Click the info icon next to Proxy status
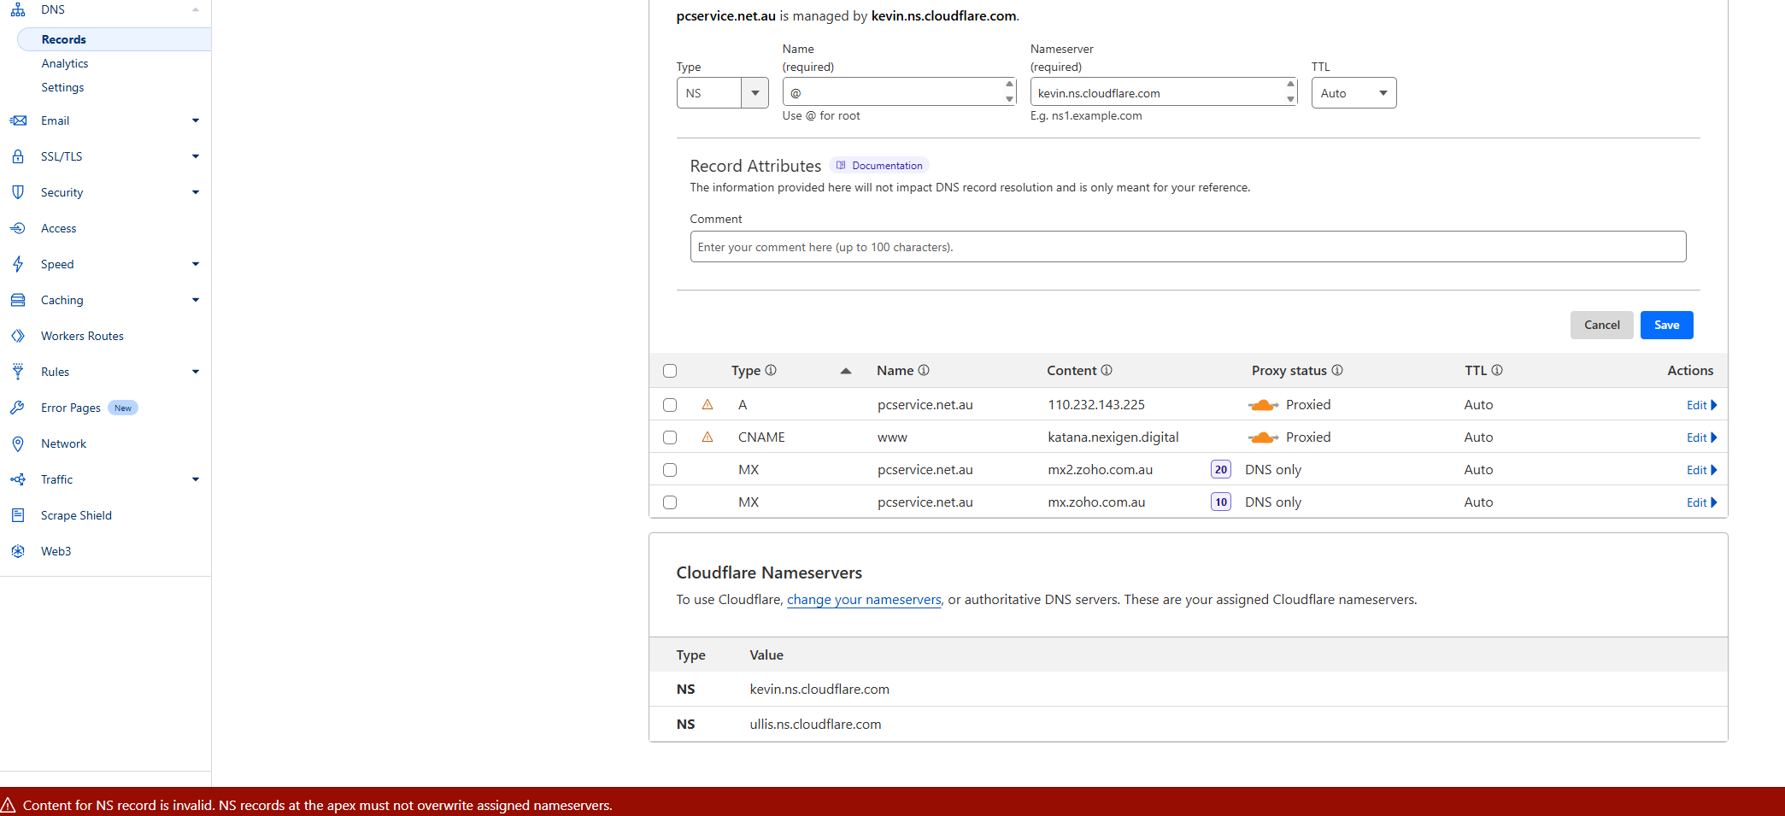This screenshot has height=816, width=1785. (x=1337, y=370)
